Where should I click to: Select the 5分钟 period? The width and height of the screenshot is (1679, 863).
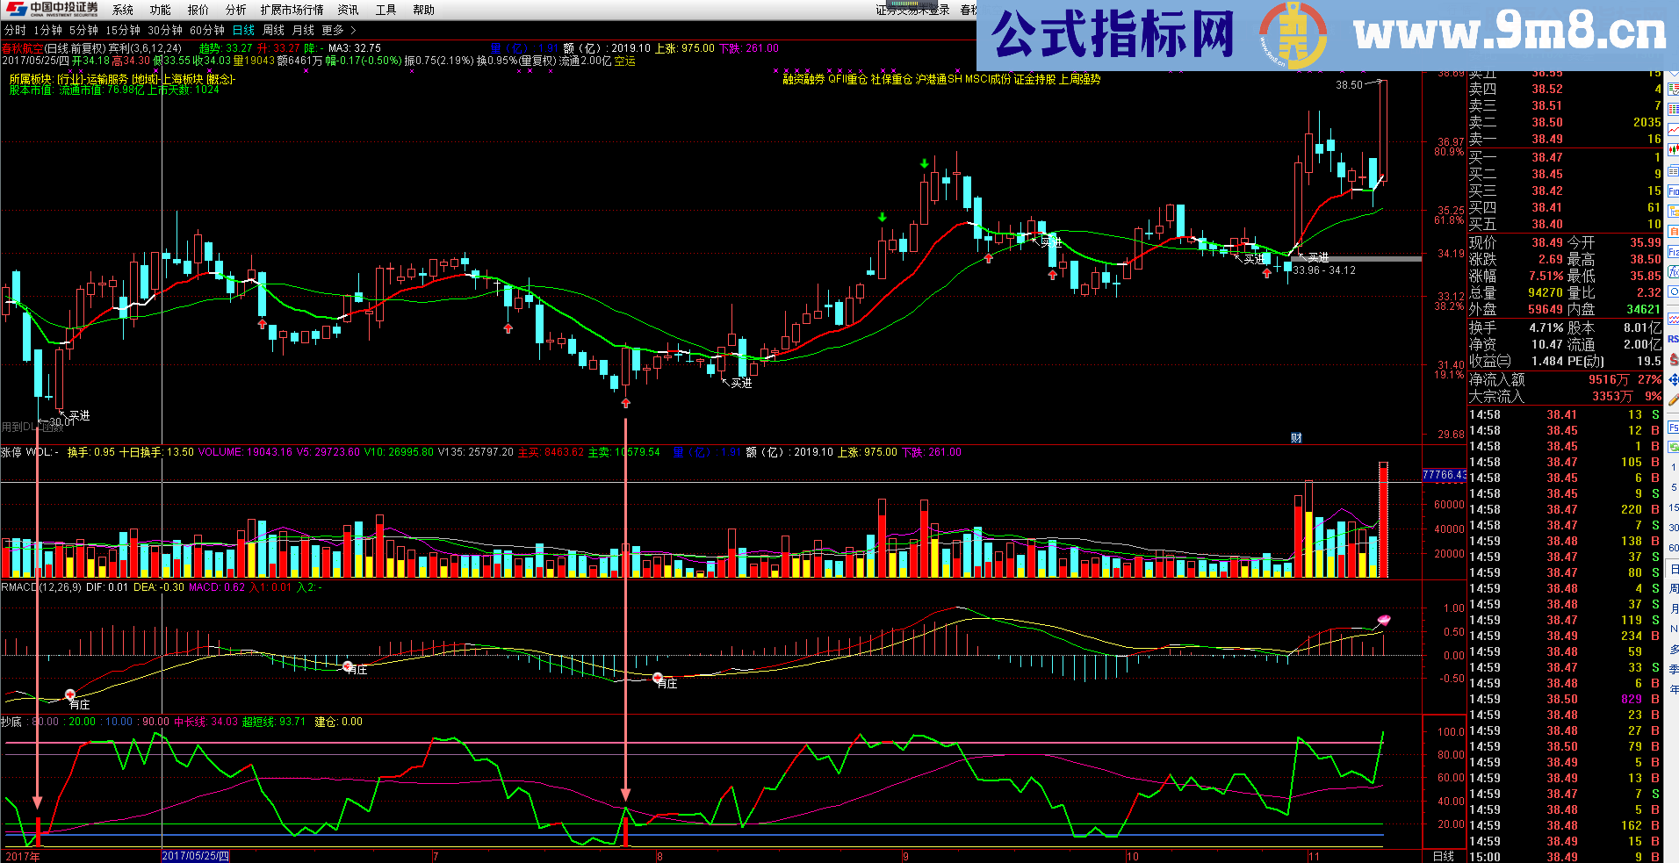tap(83, 30)
